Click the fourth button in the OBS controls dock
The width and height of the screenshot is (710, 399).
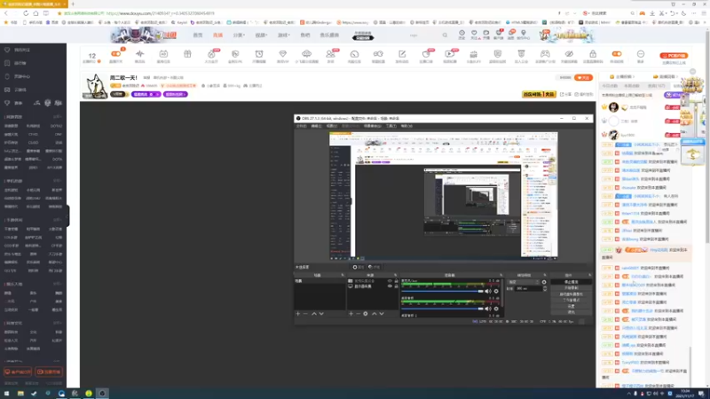pyautogui.click(x=571, y=300)
